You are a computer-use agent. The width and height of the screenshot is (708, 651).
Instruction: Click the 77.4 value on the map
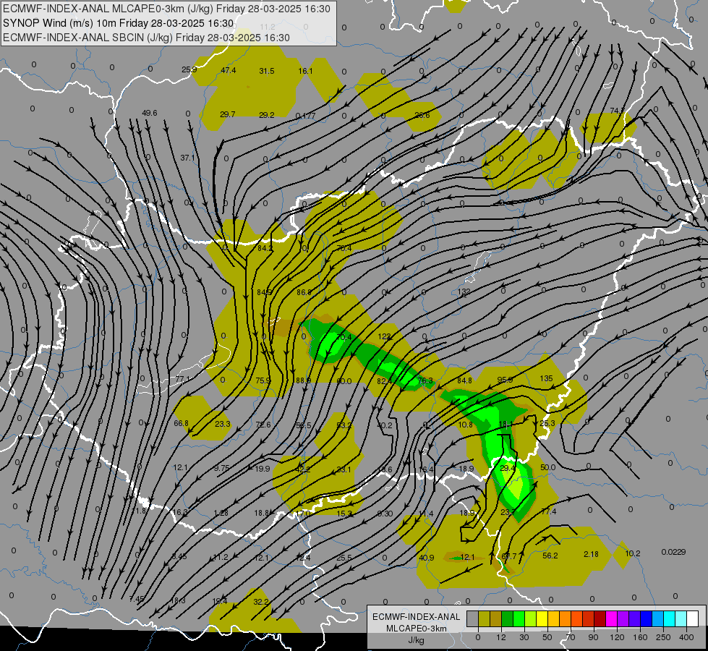coord(548,511)
